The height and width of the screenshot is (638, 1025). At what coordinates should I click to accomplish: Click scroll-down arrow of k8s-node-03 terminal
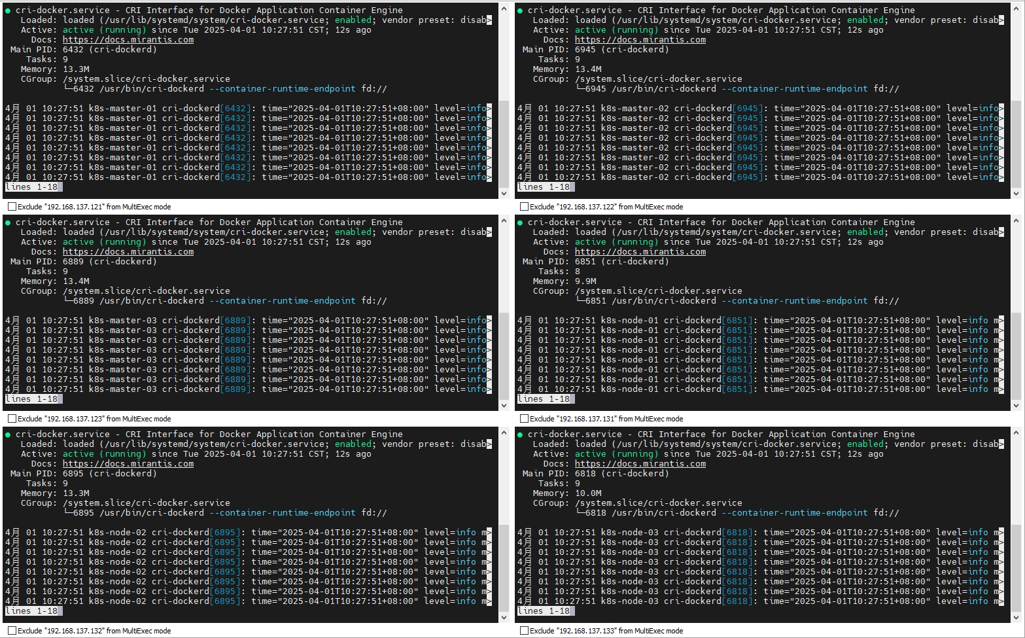tap(1016, 618)
